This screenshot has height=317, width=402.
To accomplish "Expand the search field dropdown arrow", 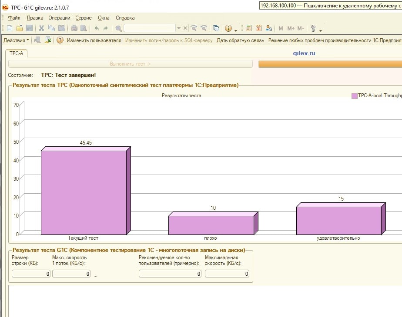I will point(179,28).
